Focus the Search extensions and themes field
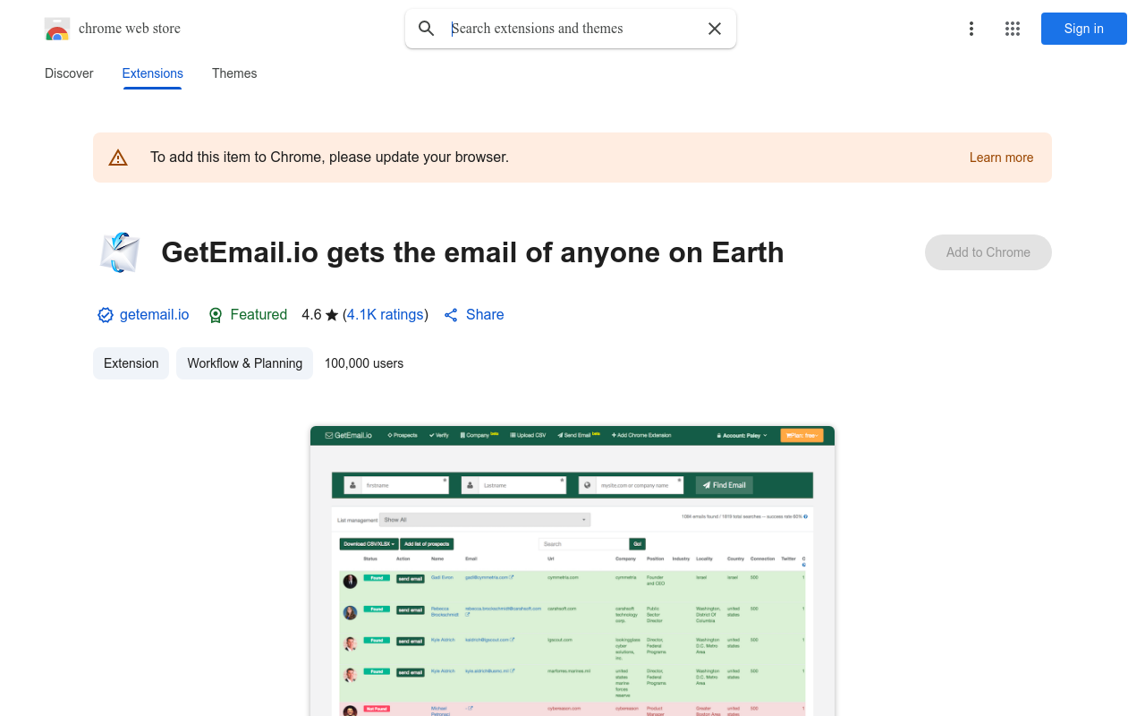 (x=571, y=29)
